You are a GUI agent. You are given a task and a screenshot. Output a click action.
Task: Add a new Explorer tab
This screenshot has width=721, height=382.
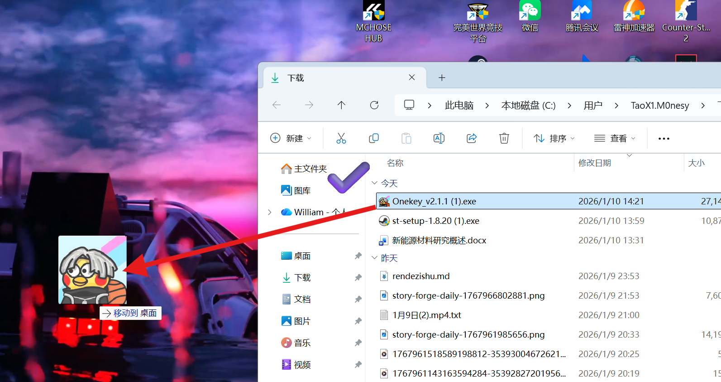point(442,78)
